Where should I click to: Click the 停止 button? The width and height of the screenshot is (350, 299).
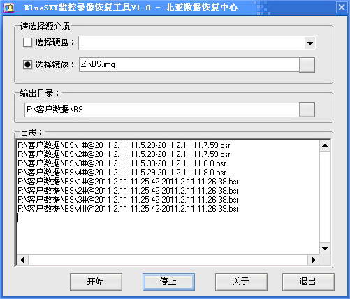tap(168, 282)
